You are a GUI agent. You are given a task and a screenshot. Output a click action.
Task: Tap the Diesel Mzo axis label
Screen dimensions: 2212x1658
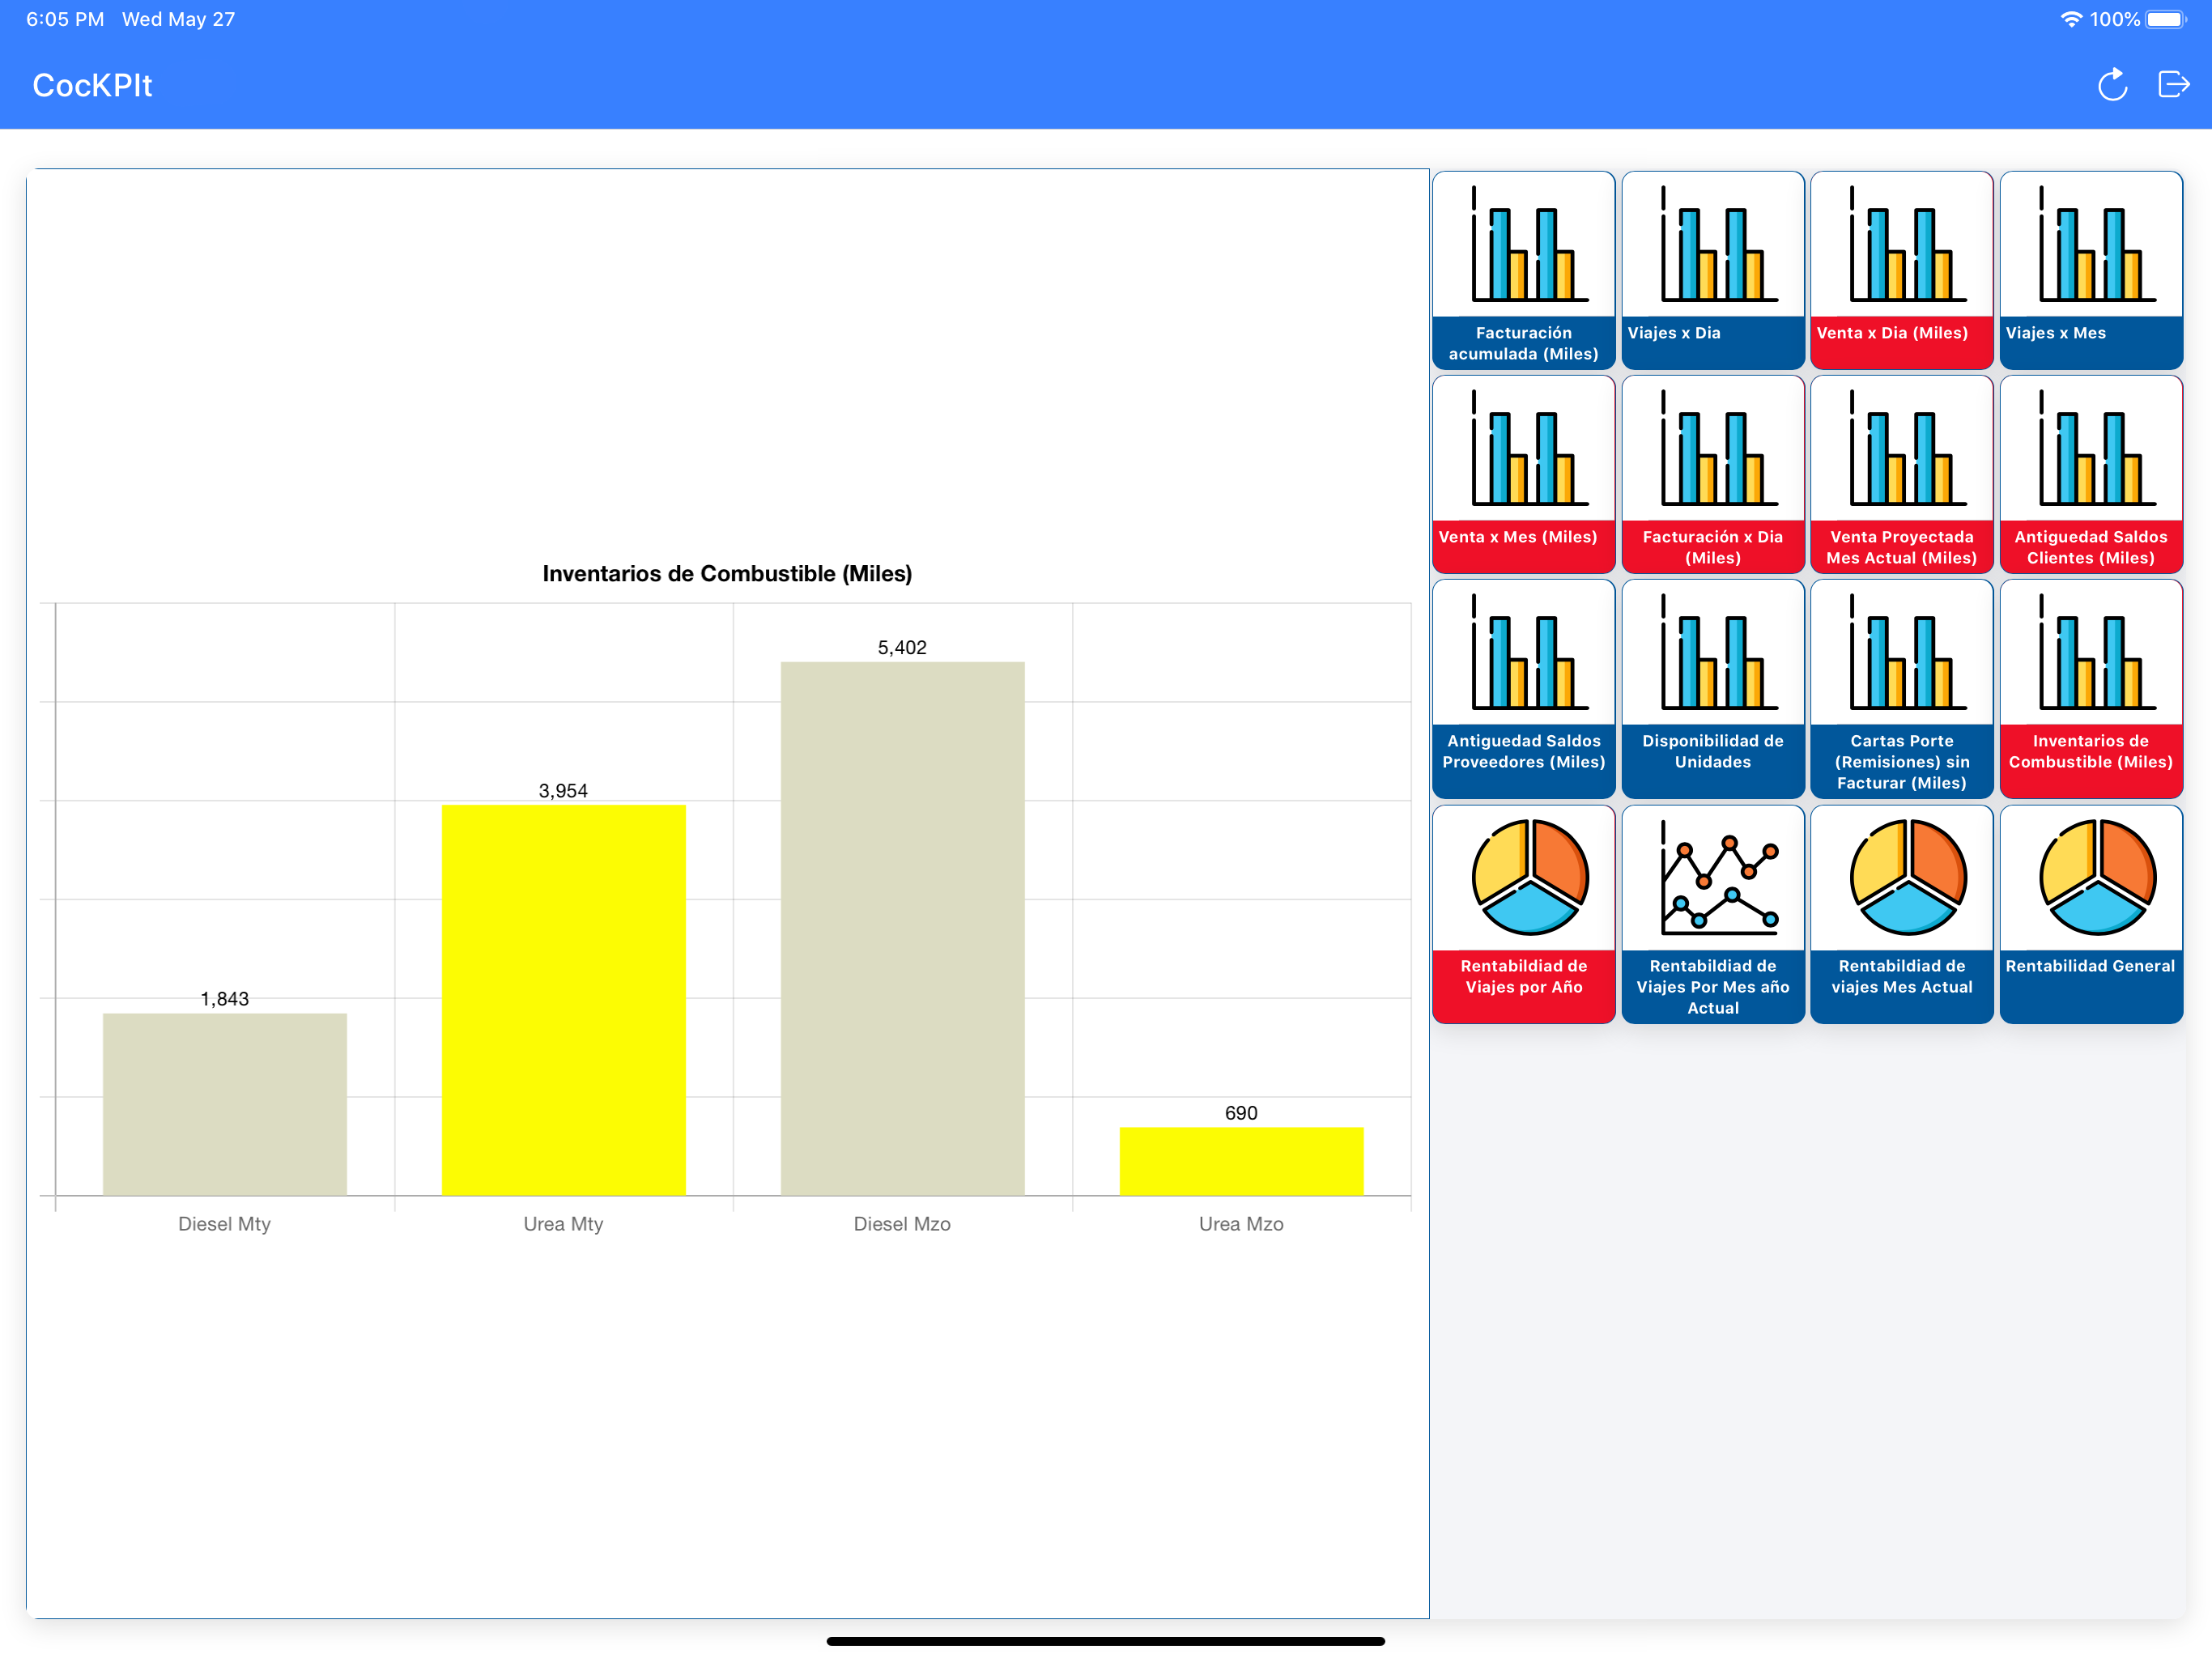point(902,1224)
